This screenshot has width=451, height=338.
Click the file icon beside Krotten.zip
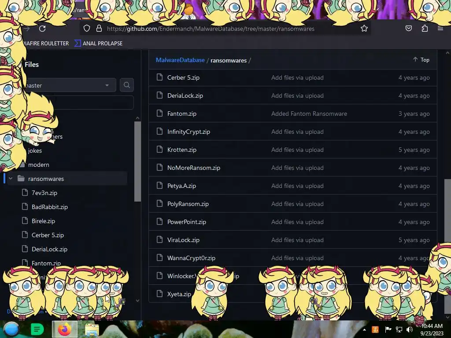159,149
